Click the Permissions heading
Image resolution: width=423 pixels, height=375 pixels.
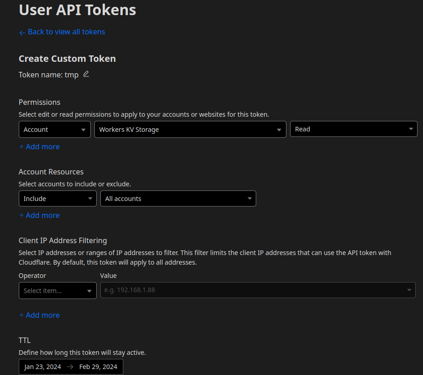pos(39,102)
